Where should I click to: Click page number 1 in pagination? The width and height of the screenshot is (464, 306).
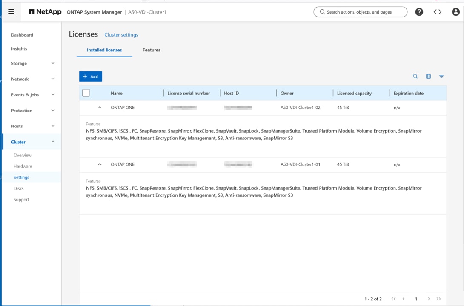[x=416, y=299]
